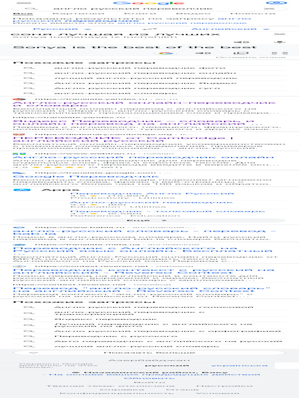Screen dimensions: 299x398
Task: Open app Переводчик - толковый словарь
Action: coord(167,211)
